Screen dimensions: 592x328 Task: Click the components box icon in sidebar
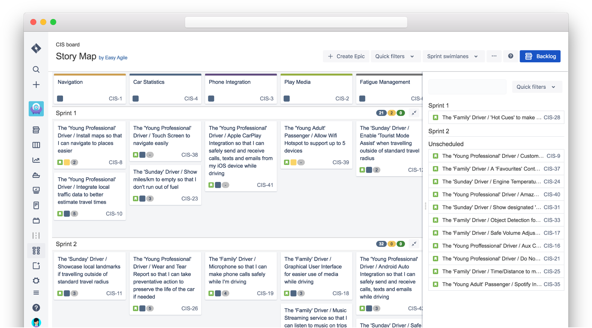[36, 220]
